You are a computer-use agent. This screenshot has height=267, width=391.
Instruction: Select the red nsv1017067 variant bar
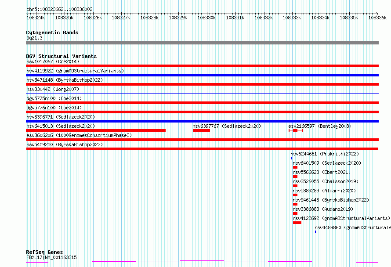[x=202, y=66]
